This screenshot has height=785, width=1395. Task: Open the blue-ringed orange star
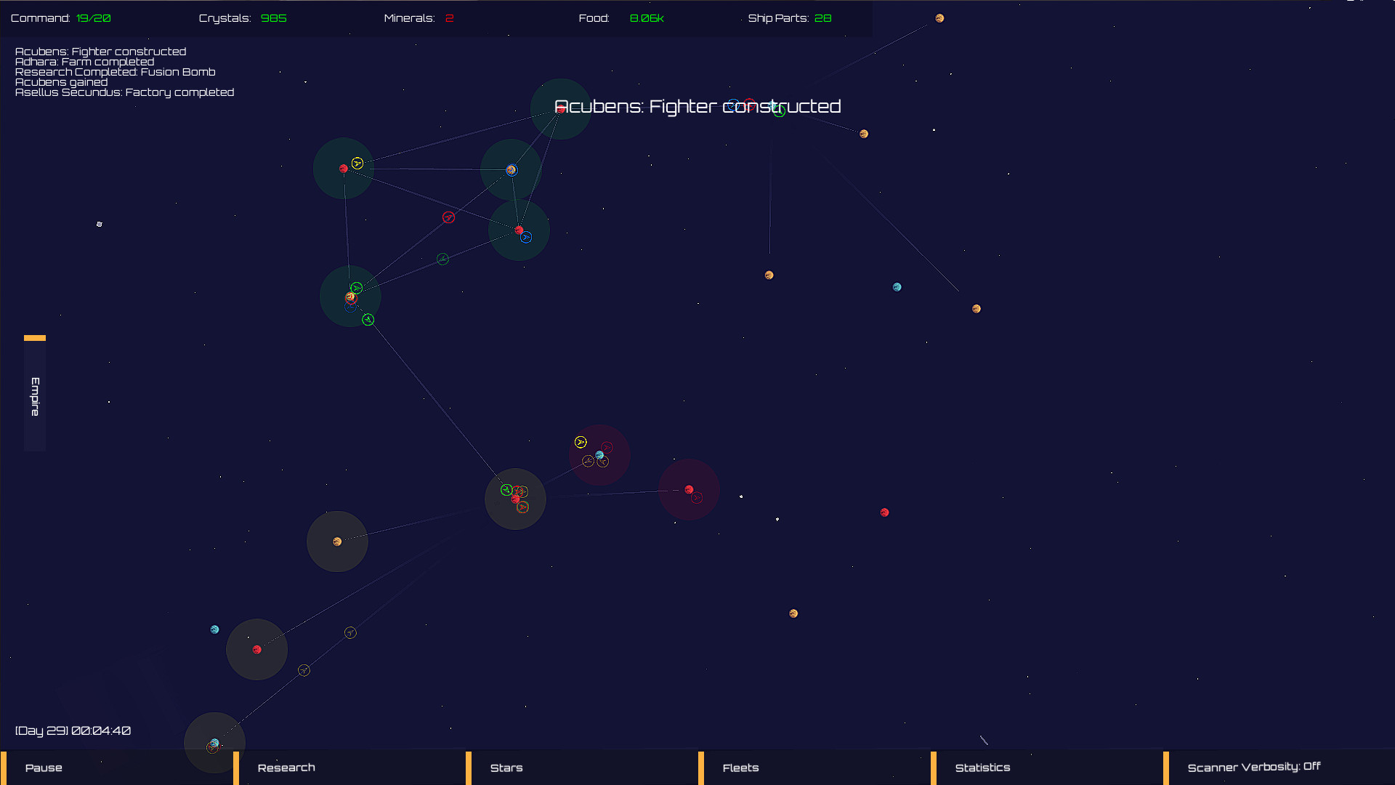pyautogui.click(x=511, y=170)
